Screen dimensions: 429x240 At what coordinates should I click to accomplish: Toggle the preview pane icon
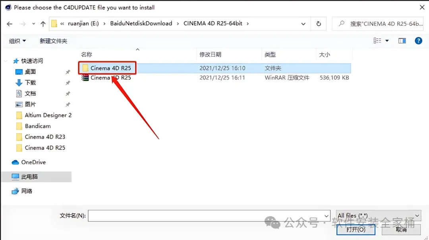(x=402, y=41)
